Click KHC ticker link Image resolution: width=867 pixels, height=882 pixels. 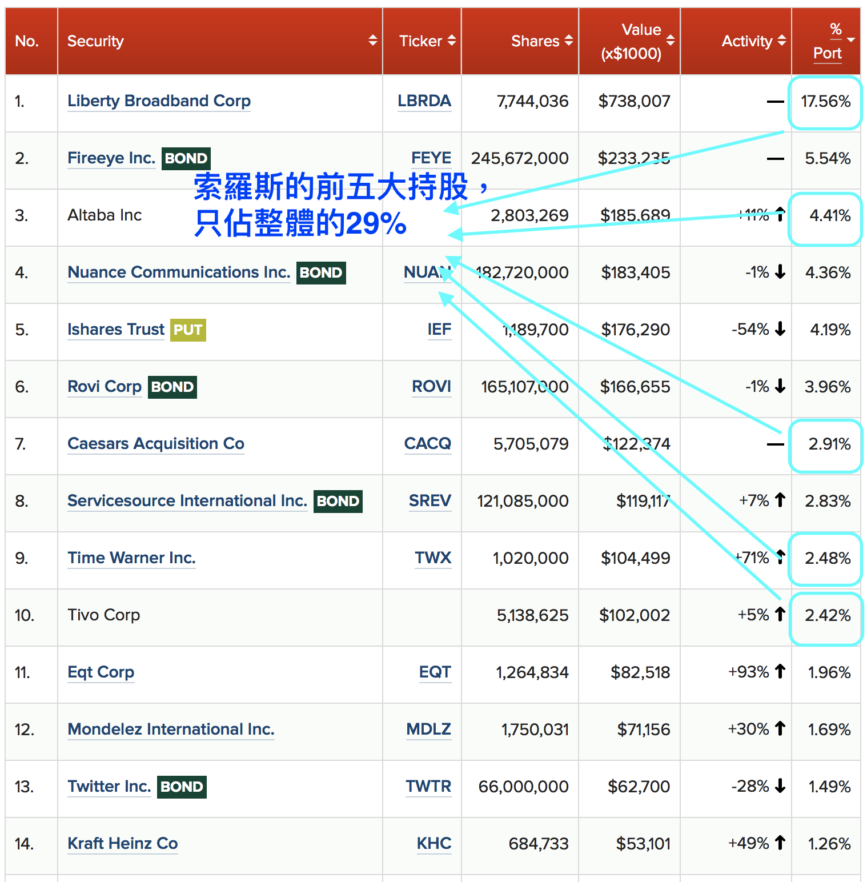pyautogui.click(x=434, y=844)
